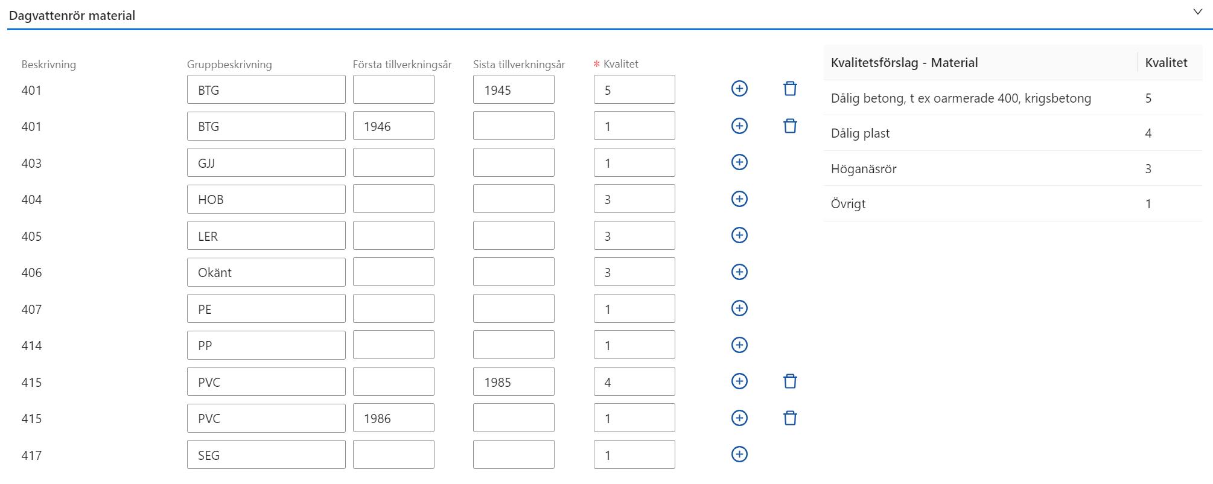Screen dimensions: 1213x484
Task: Add a row after the Okänt entry
Action: tap(739, 272)
